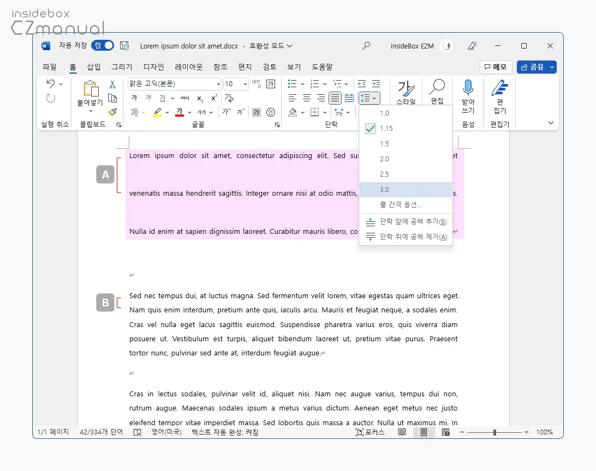Screen dimensions: 596x471
Task: Switch to Print Layout view
Action: coord(424,432)
